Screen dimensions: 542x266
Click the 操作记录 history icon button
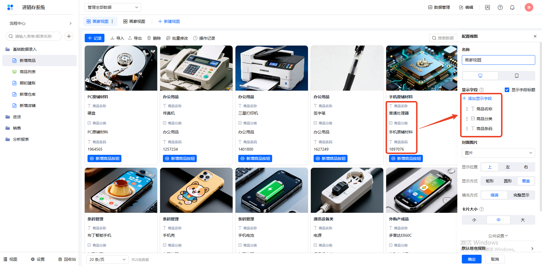[x=204, y=38]
